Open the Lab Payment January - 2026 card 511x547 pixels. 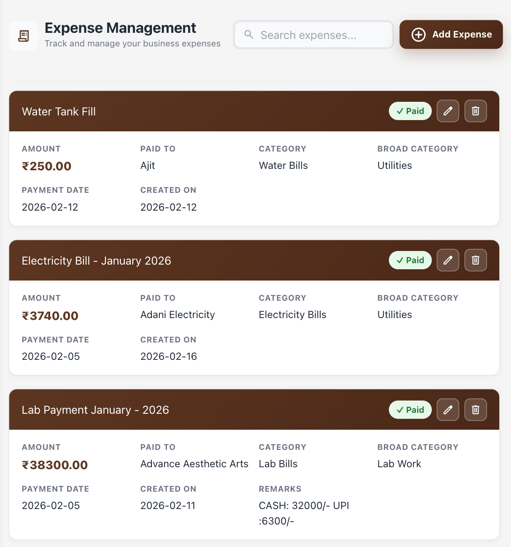[95, 410]
